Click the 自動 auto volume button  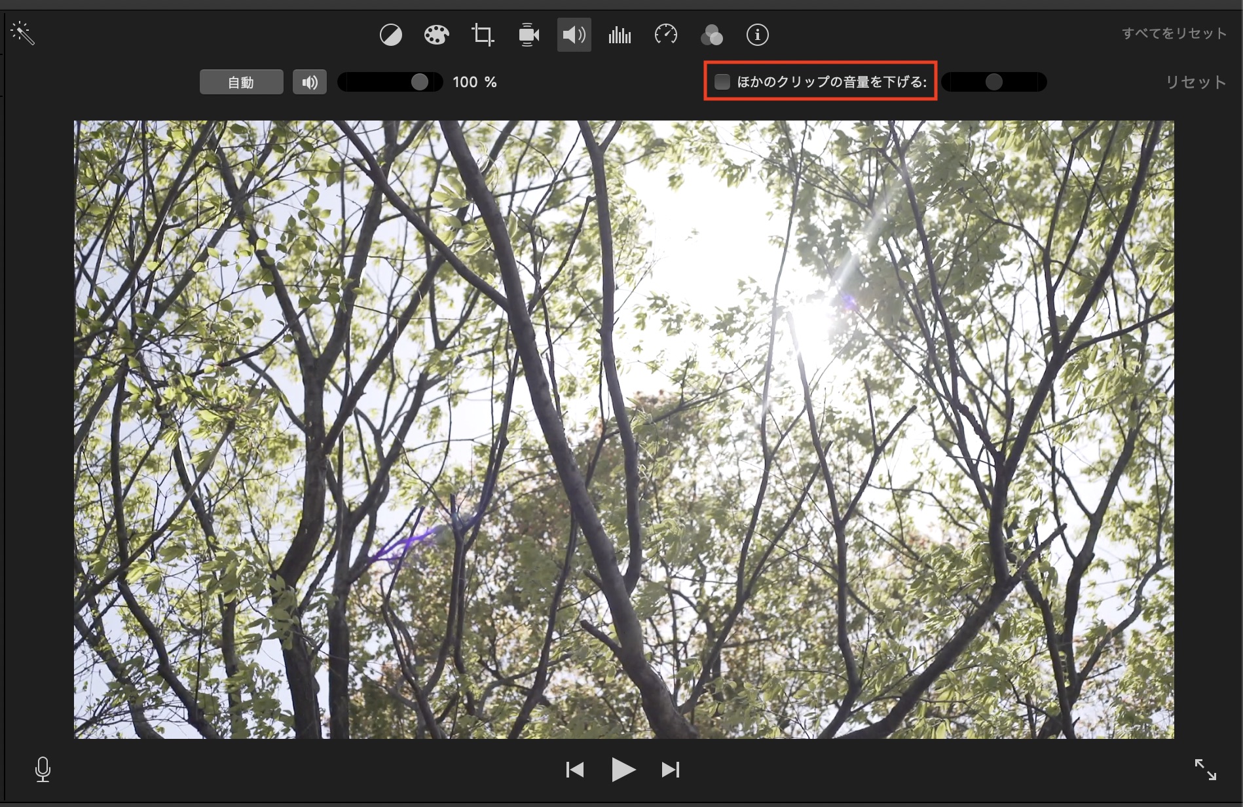(242, 82)
